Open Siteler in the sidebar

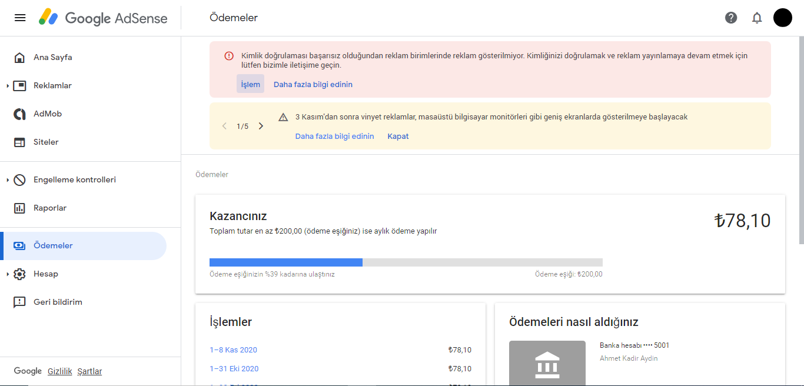click(84, 142)
